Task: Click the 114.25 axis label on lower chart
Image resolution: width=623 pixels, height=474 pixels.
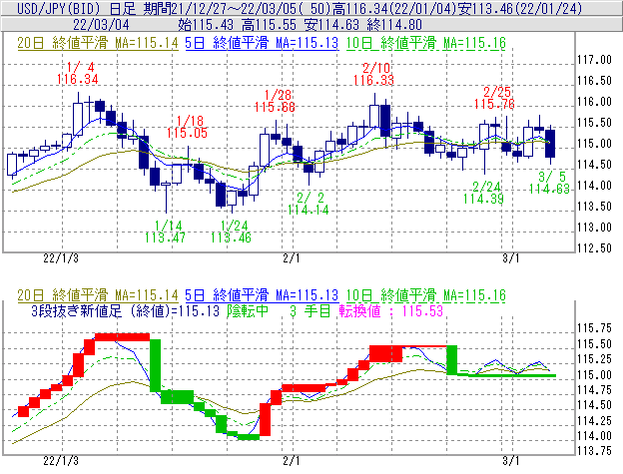Action: [x=594, y=421]
